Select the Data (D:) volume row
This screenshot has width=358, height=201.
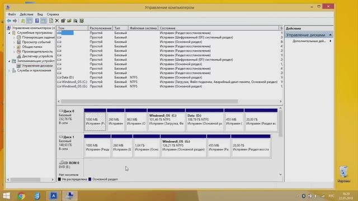coord(169,78)
